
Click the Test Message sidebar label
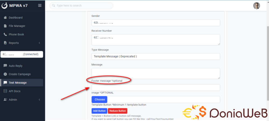pos(18,83)
